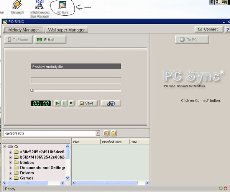Open the Winamp3 desktop shortcut

17,7
